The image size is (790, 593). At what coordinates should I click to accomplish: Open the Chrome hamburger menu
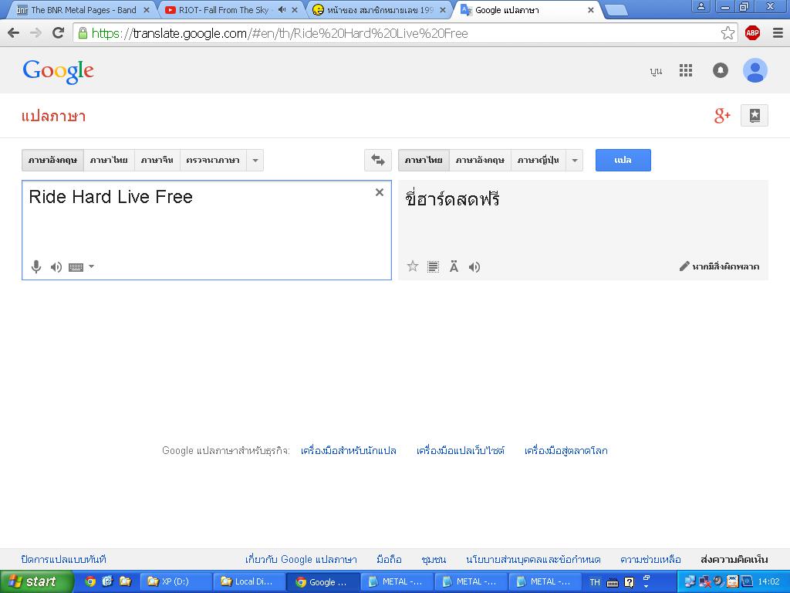[778, 33]
